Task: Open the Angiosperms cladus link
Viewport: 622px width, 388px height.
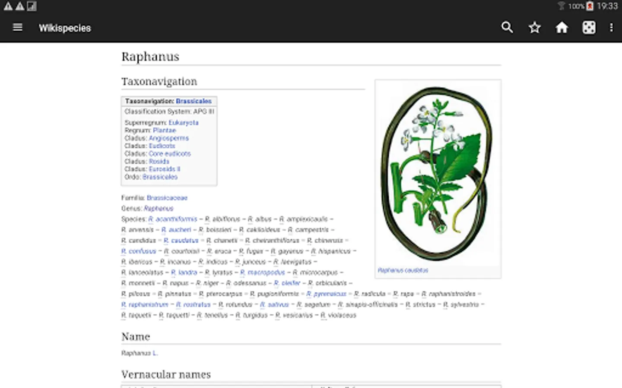Action: [x=169, y=138]
